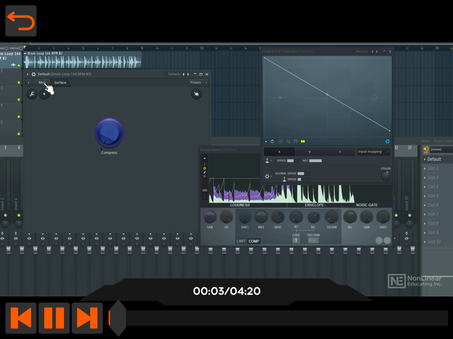Go back using the orange return arrow

click(x=21, y=21)
